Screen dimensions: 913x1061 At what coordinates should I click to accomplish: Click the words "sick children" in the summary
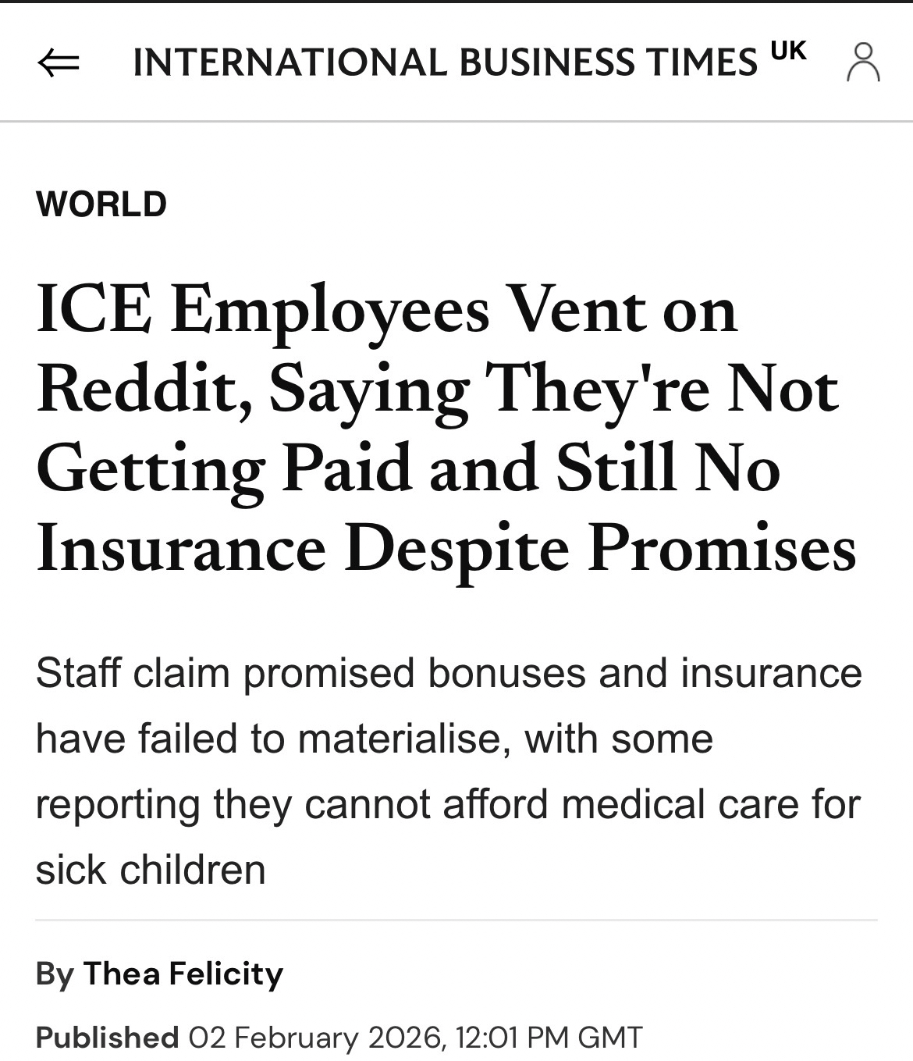point(151,870)
